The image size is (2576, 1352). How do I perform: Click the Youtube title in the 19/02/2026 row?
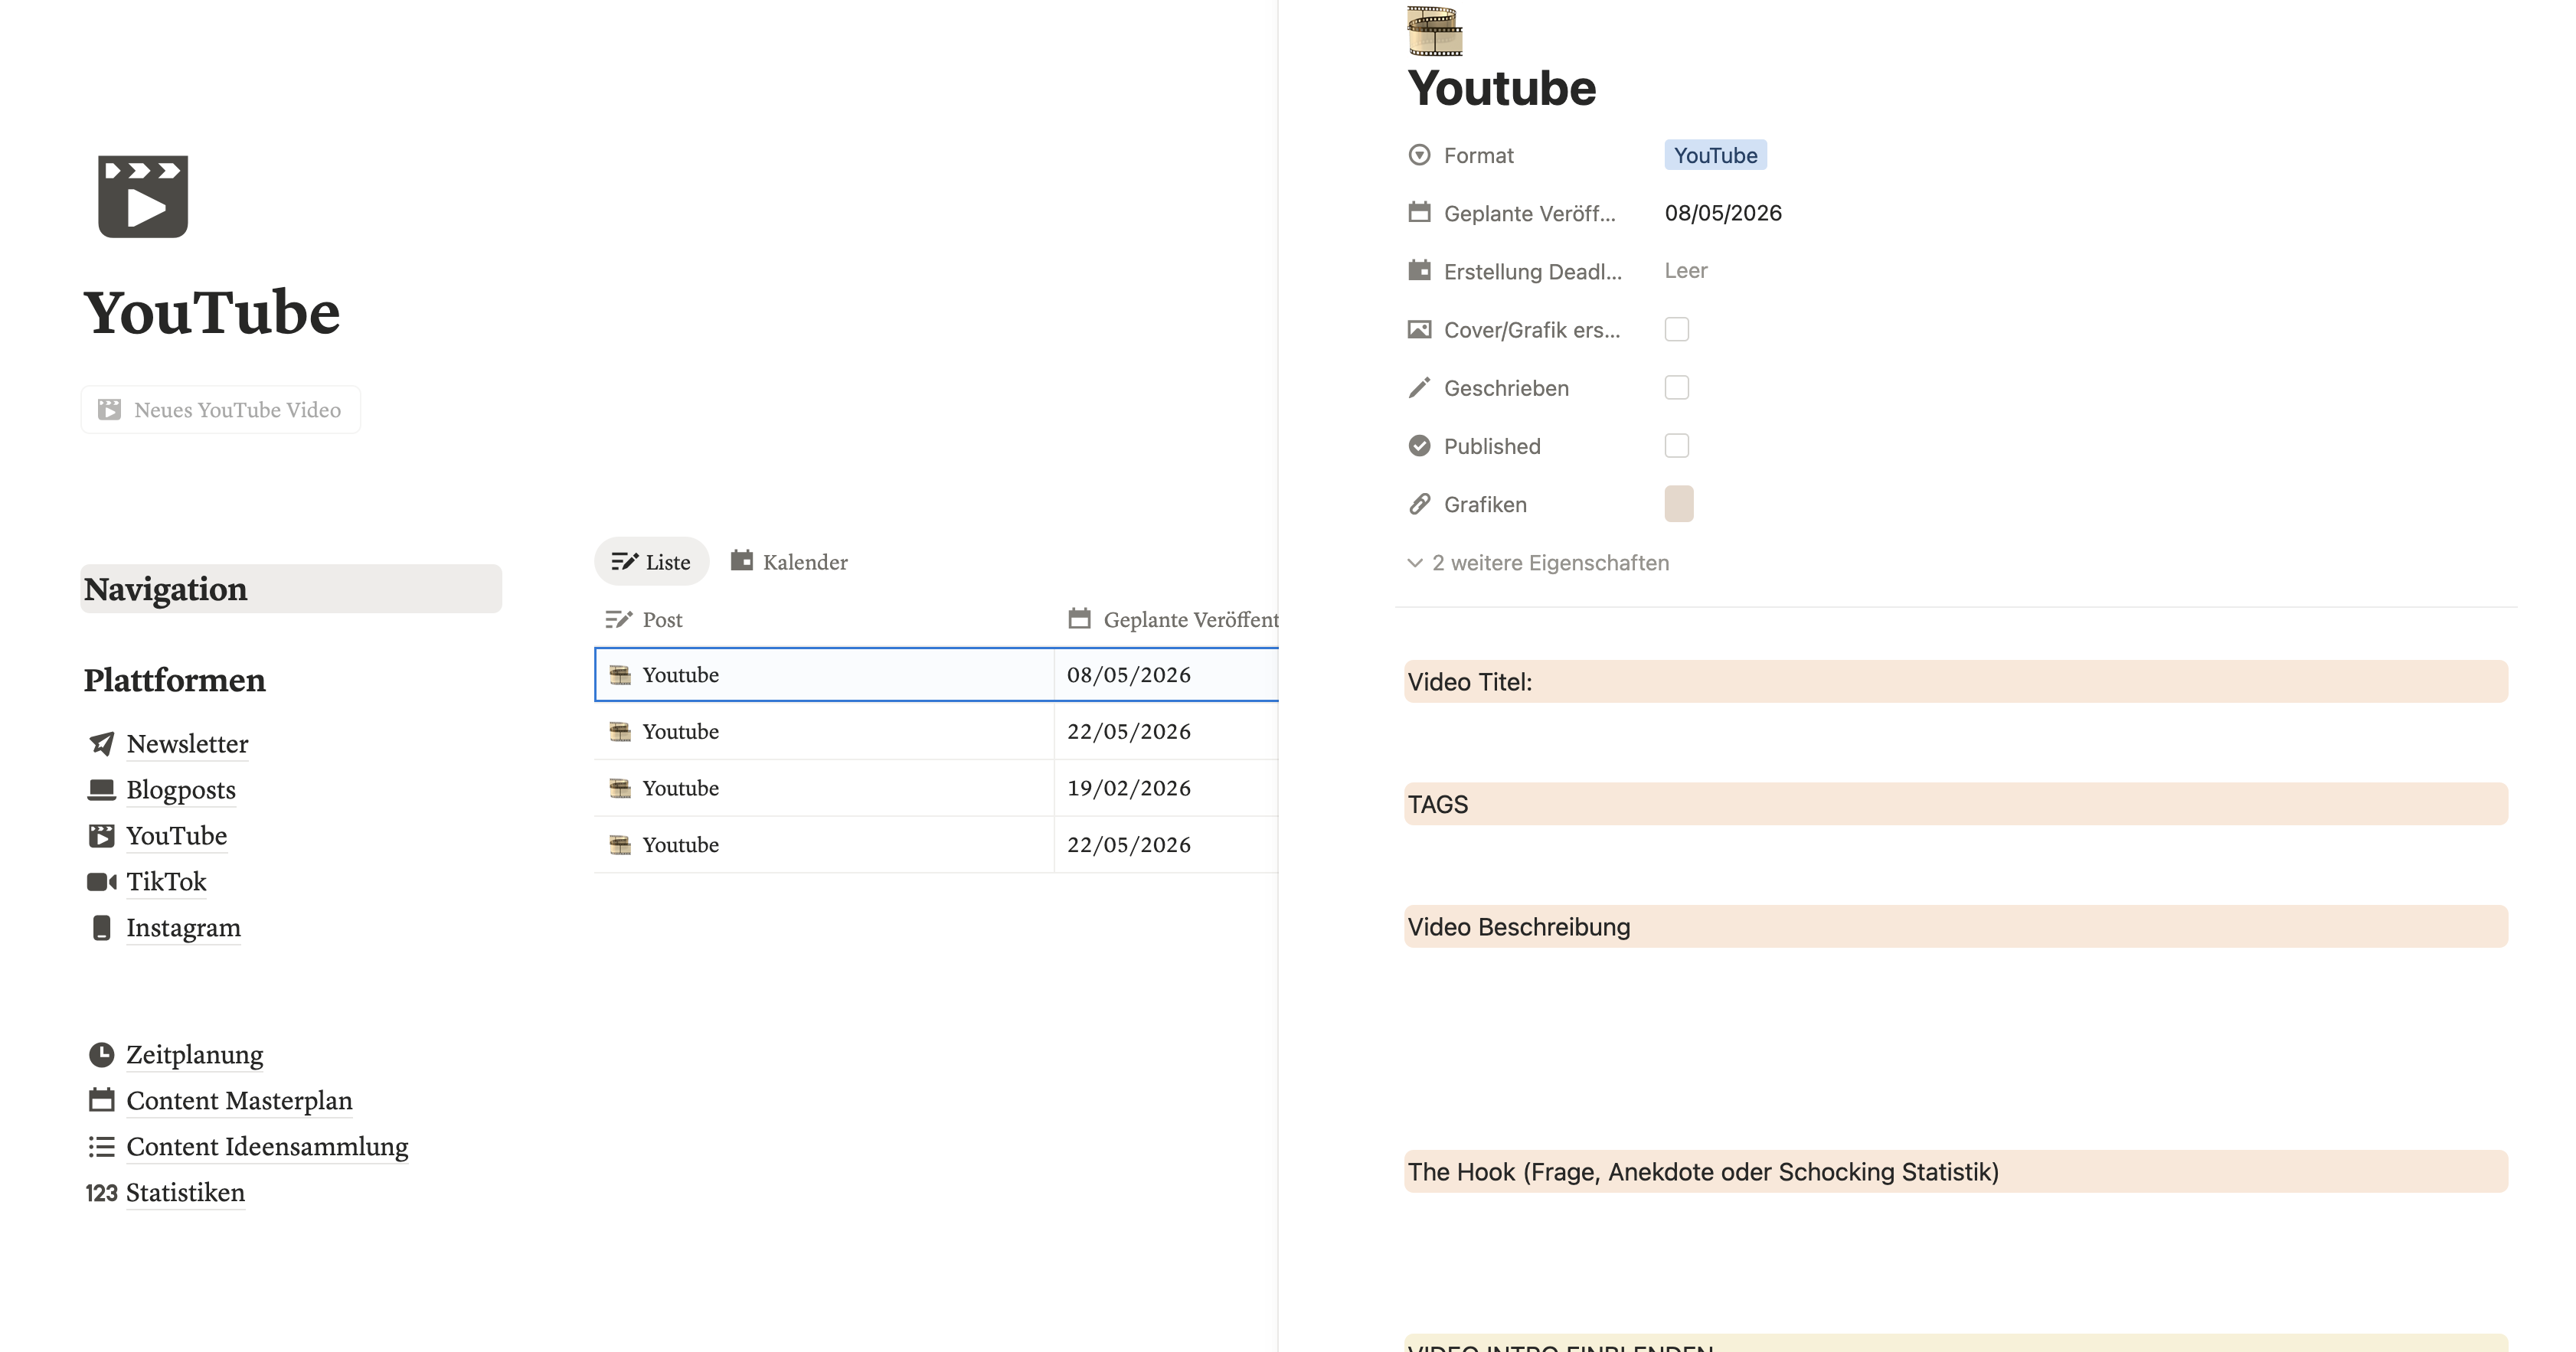[681, 788]
